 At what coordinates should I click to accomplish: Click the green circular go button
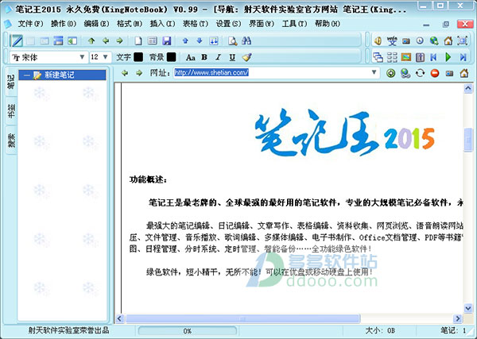point(391,73)
